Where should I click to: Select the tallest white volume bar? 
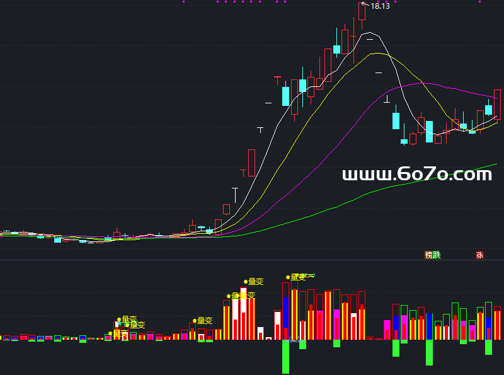243,313
